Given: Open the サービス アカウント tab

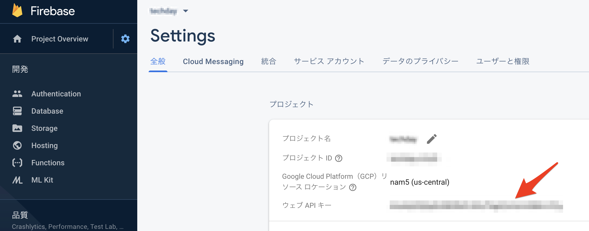Looking at the screenshot, I should pos(329,61).
